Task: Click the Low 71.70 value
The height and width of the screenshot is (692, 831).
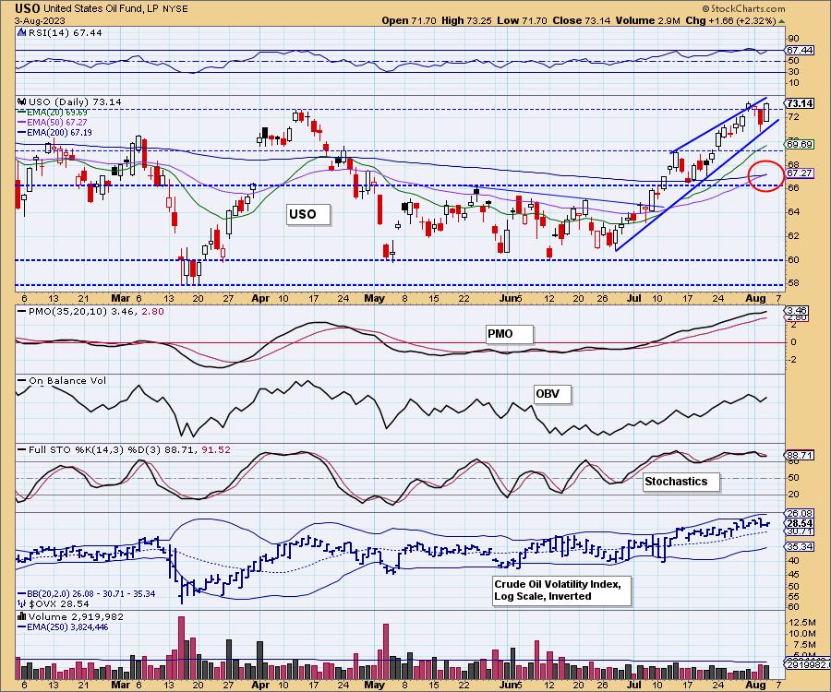Action: [x=522, y=20]
